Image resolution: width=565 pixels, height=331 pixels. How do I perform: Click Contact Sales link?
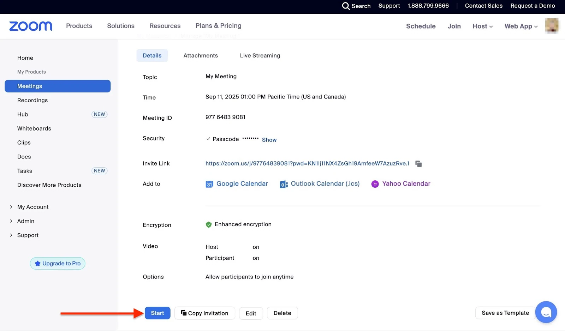point(484,6)
